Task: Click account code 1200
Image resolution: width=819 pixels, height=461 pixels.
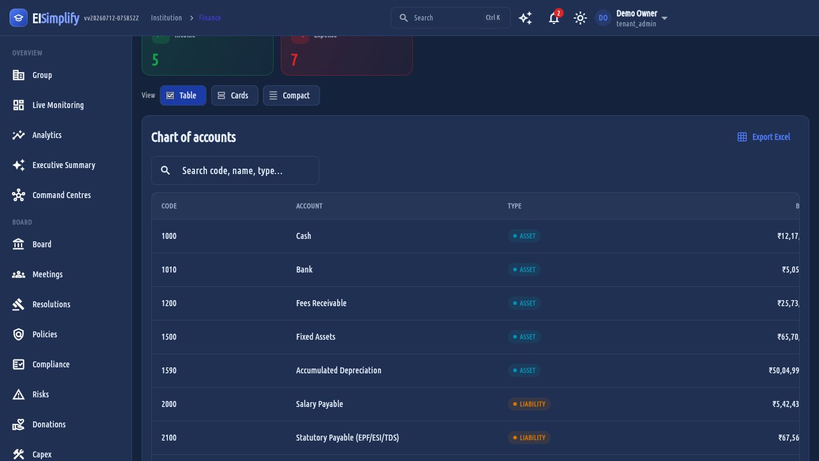Action: (169, 303)
